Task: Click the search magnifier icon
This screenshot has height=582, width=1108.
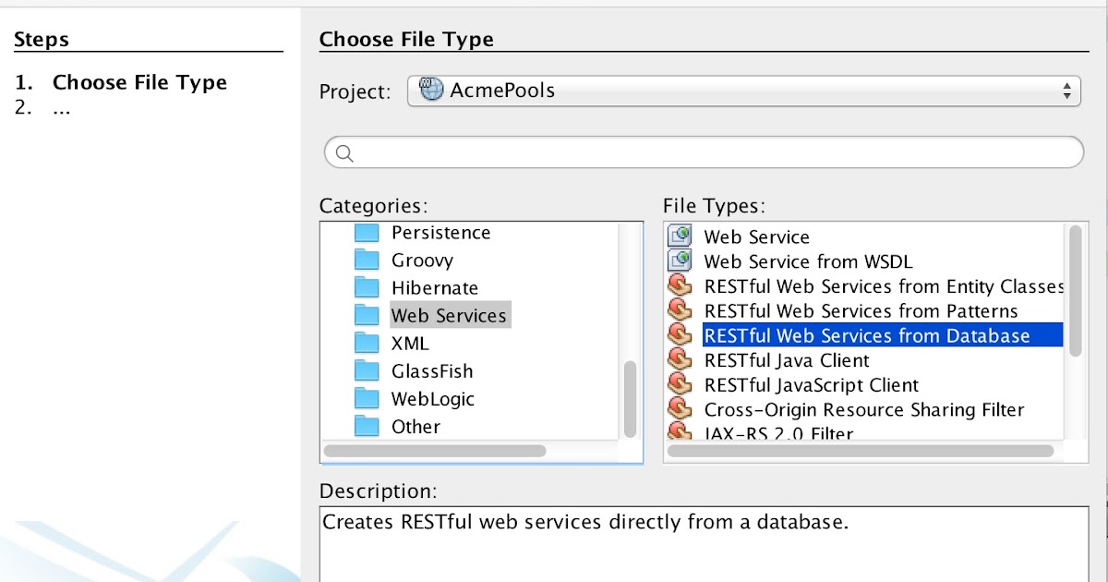Action: [344, 153]
